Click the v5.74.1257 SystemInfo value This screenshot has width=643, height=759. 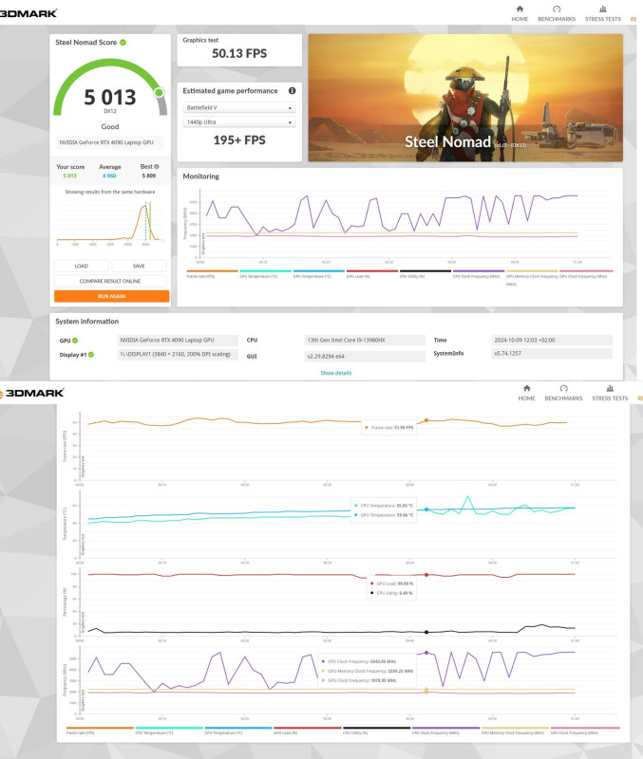[x=552, y=353]
